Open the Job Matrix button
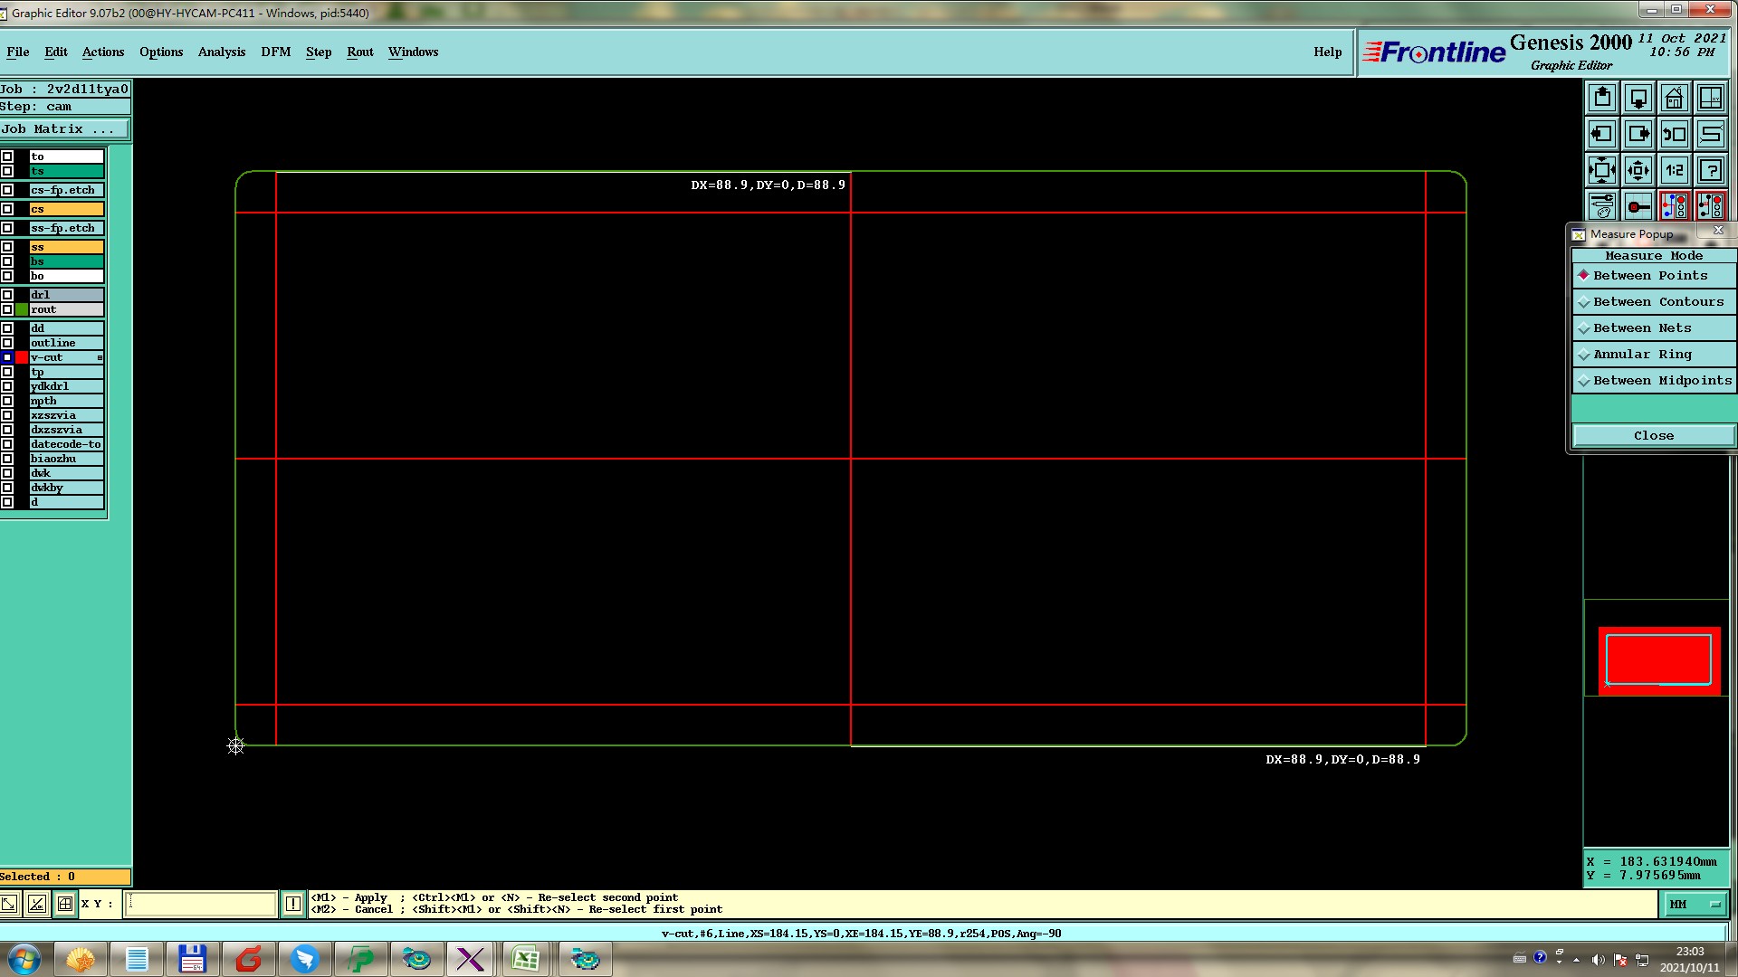1738x977 pixels. pos(63,129)
